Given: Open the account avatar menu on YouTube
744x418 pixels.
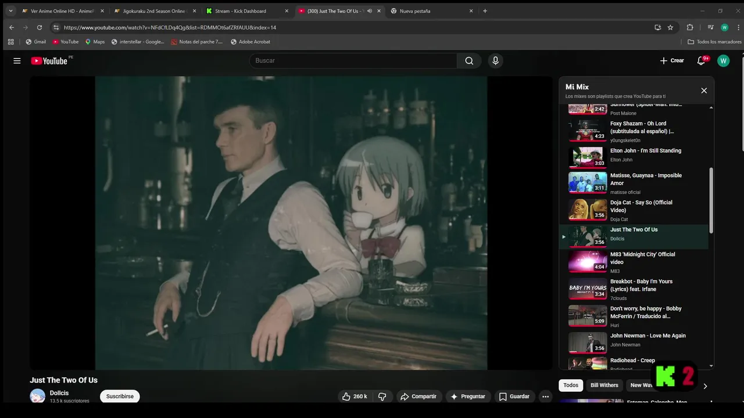Looking at the screenshot, I should pyautogui.click(x=723, y=61).
